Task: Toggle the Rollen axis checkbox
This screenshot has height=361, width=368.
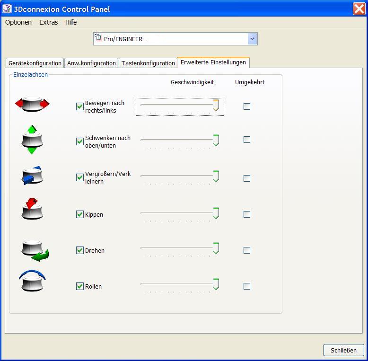Action: (80, 286)
